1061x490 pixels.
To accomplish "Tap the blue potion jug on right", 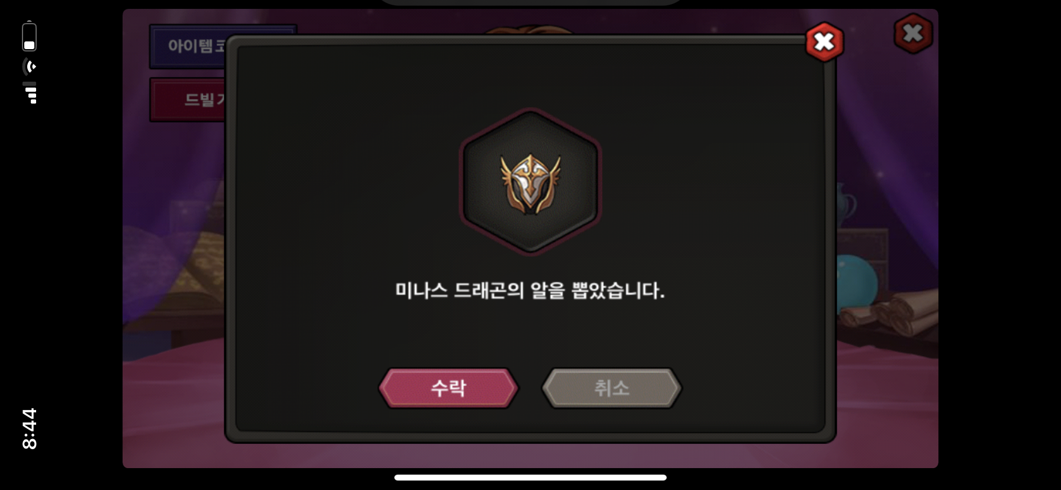I will pyautogui.click(x=845, y=204).
